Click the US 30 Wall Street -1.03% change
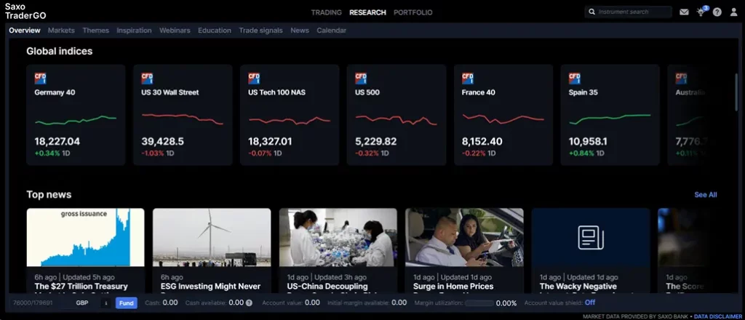The width and height of the screenshot is (745, 320). tap(153, 153)
